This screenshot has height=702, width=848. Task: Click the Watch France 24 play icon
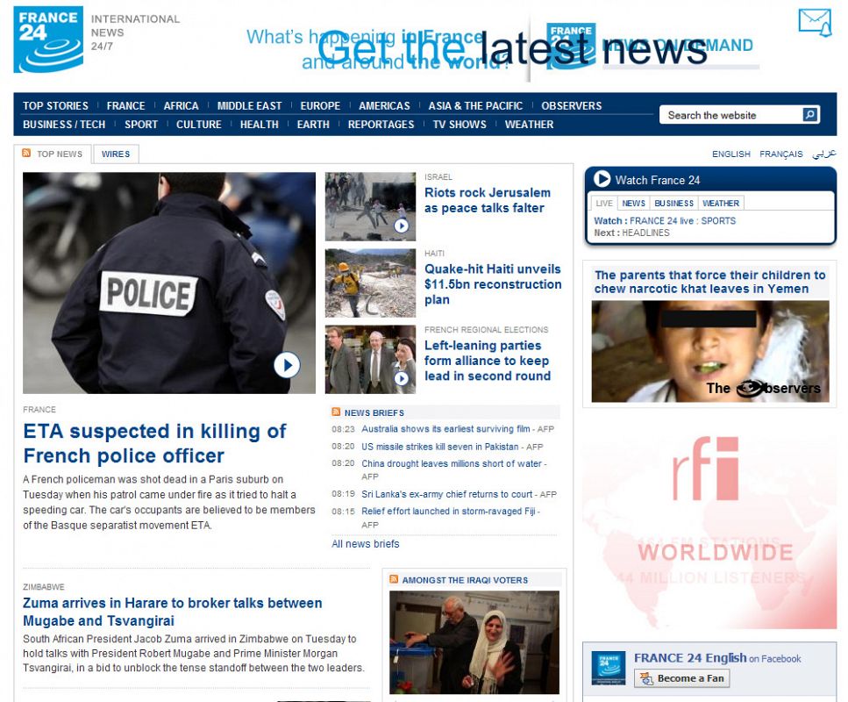(x=602, y=179)
